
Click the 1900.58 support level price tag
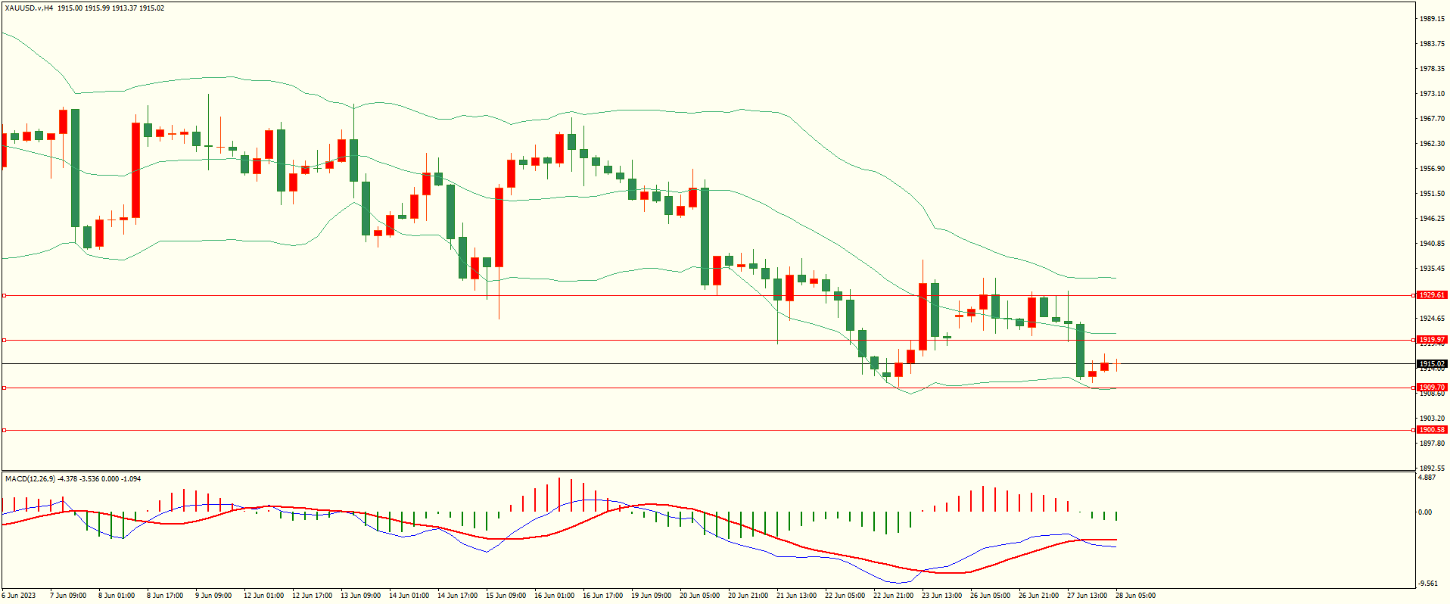pyautogui.click(x=1431, y=430)
